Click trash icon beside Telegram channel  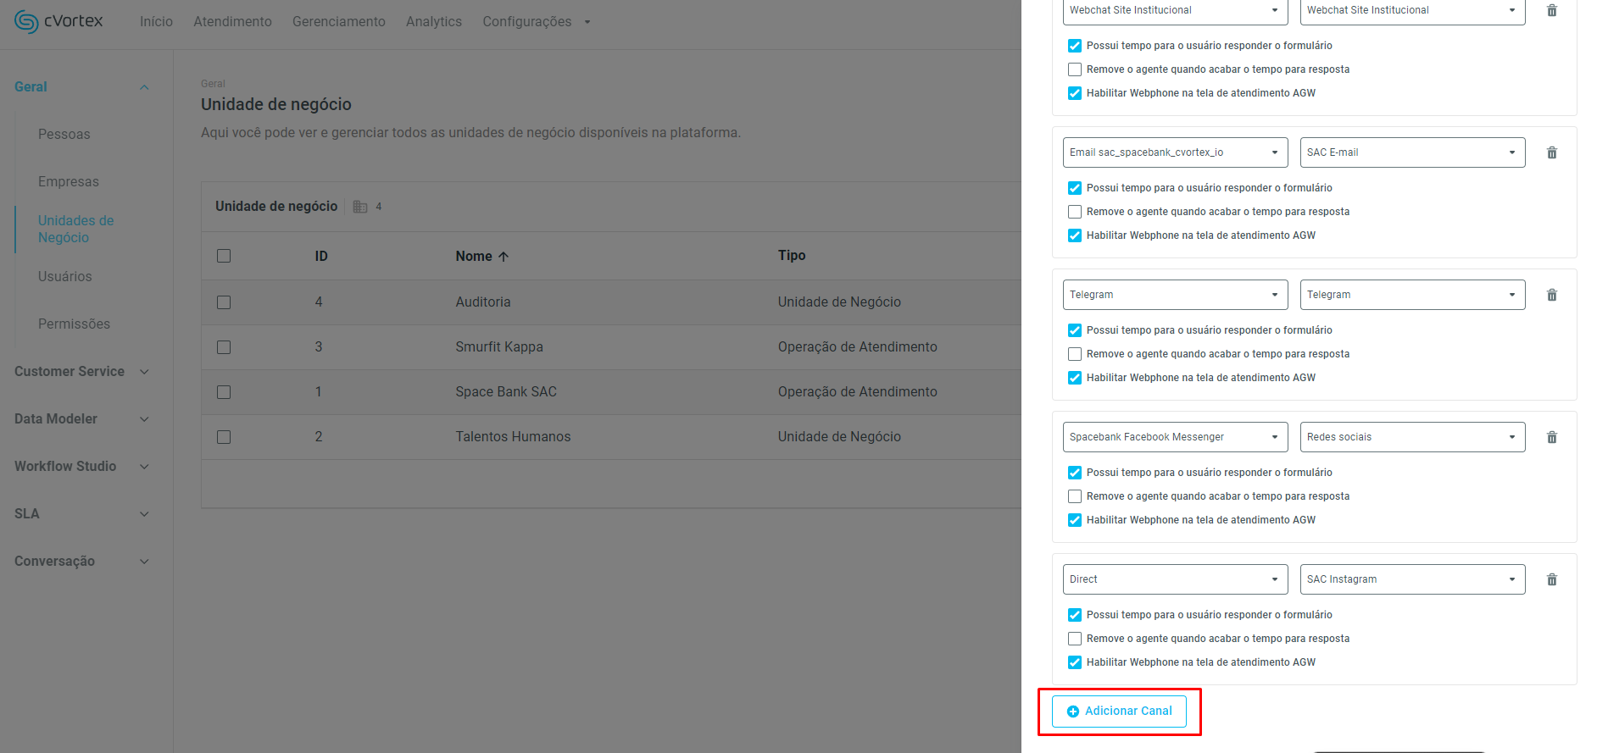(x=1551, y=295)
